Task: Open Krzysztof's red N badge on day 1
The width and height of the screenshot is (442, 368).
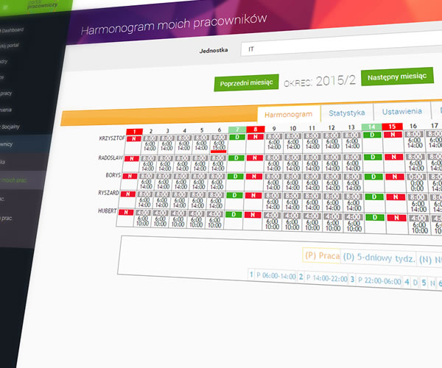Action: click(134, 138)
